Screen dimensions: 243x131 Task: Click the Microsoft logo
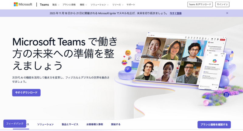click(x=23, y=4)
